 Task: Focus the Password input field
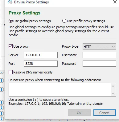[x=99, y=64]
